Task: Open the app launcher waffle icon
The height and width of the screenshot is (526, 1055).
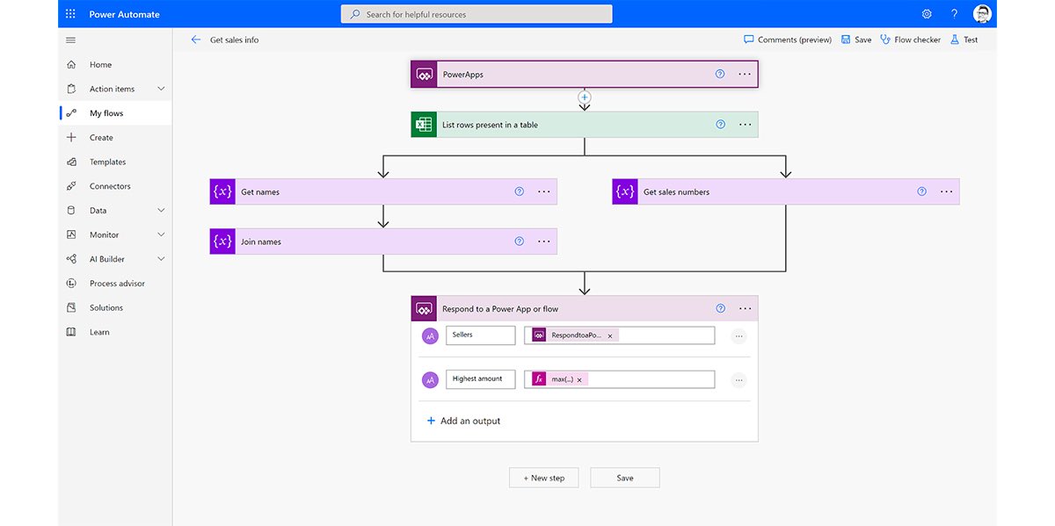Action: coord(70,14)
